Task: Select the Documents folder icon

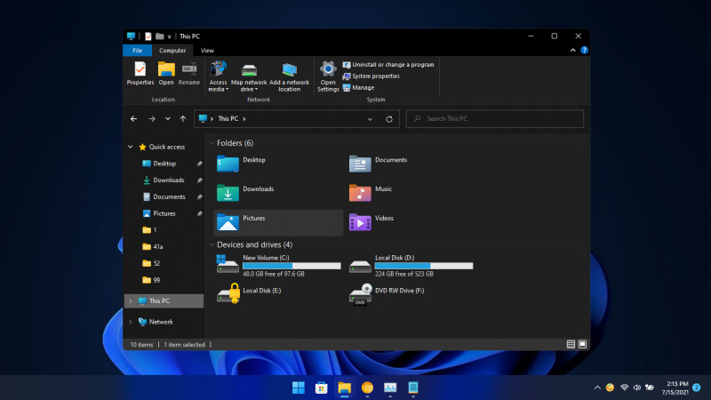Action: 360,164
